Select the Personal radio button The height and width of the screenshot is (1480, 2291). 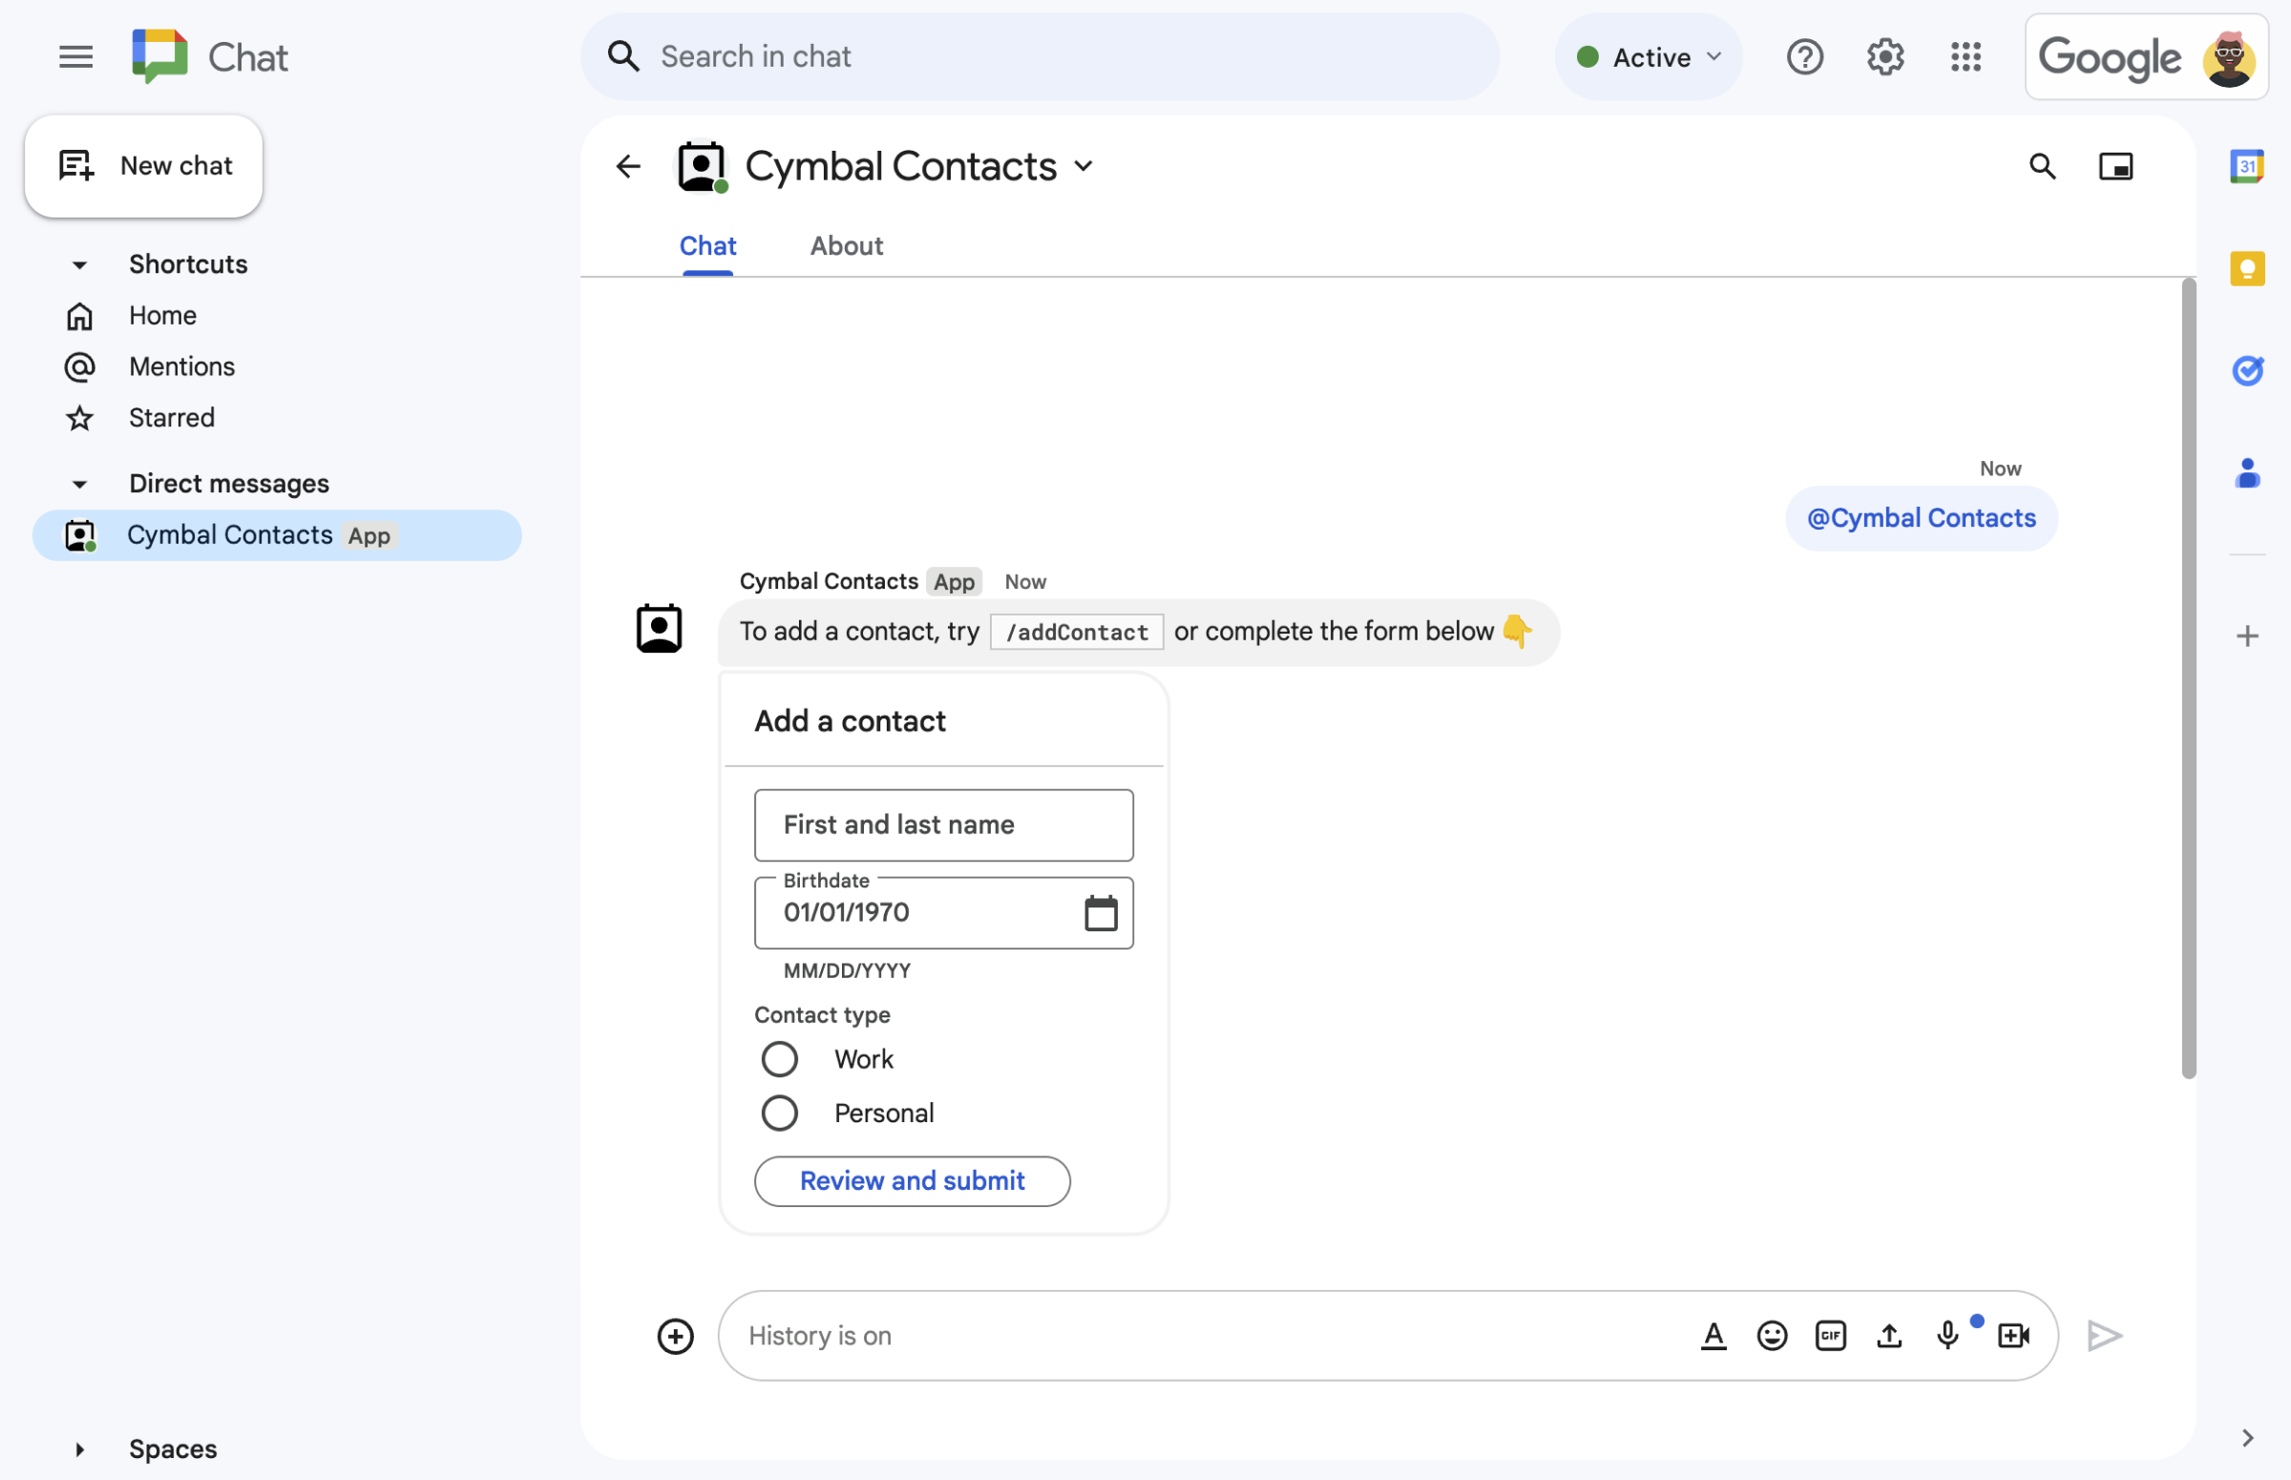coord(776,1112)
